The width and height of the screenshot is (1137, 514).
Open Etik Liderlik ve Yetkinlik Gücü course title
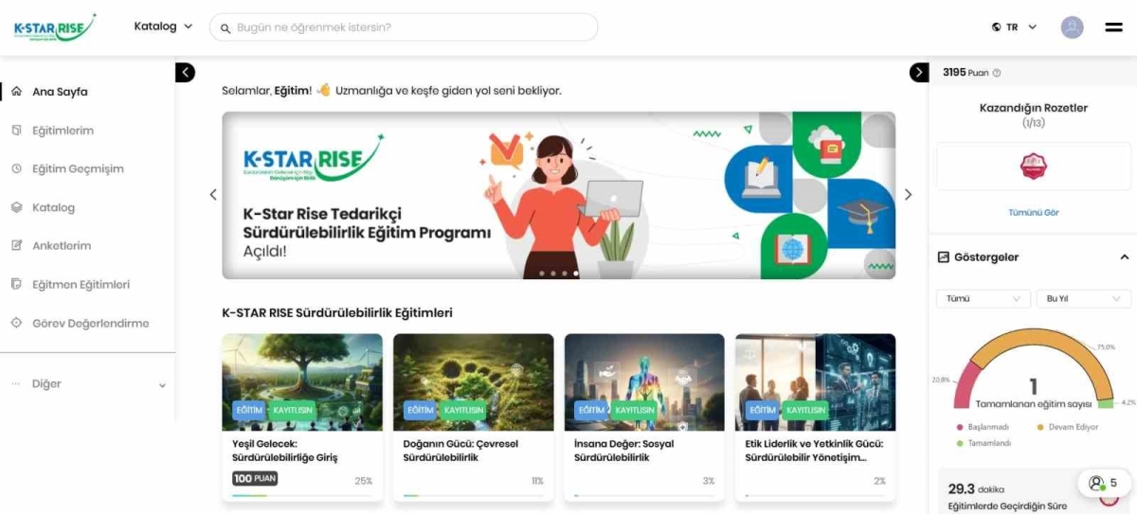tap(815, 451)
